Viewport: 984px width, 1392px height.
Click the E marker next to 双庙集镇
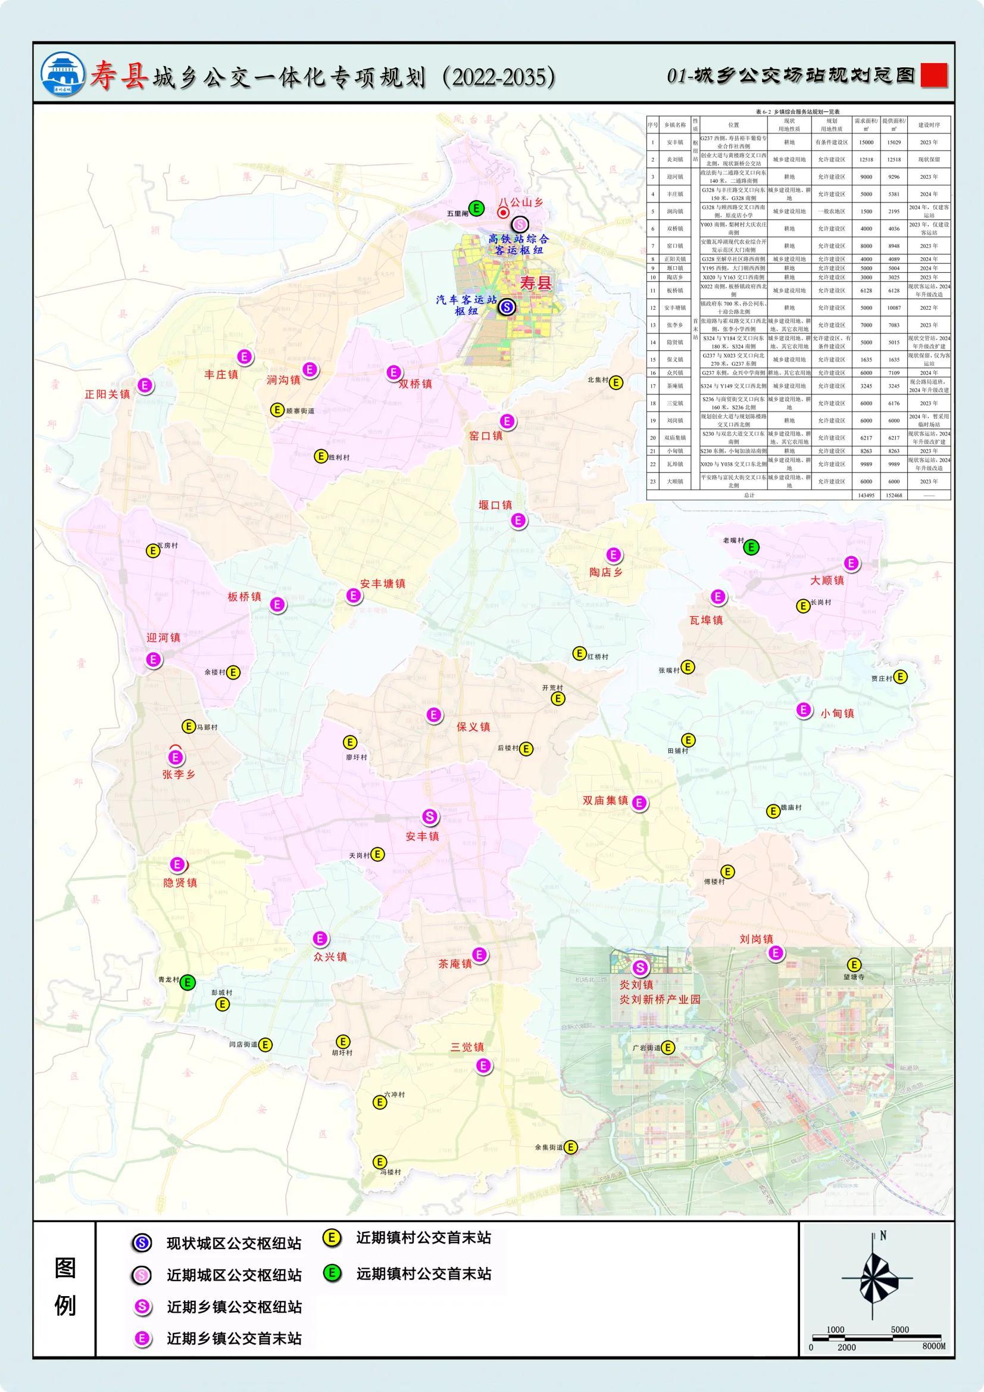pyautogui.click(x=639, y=803)
